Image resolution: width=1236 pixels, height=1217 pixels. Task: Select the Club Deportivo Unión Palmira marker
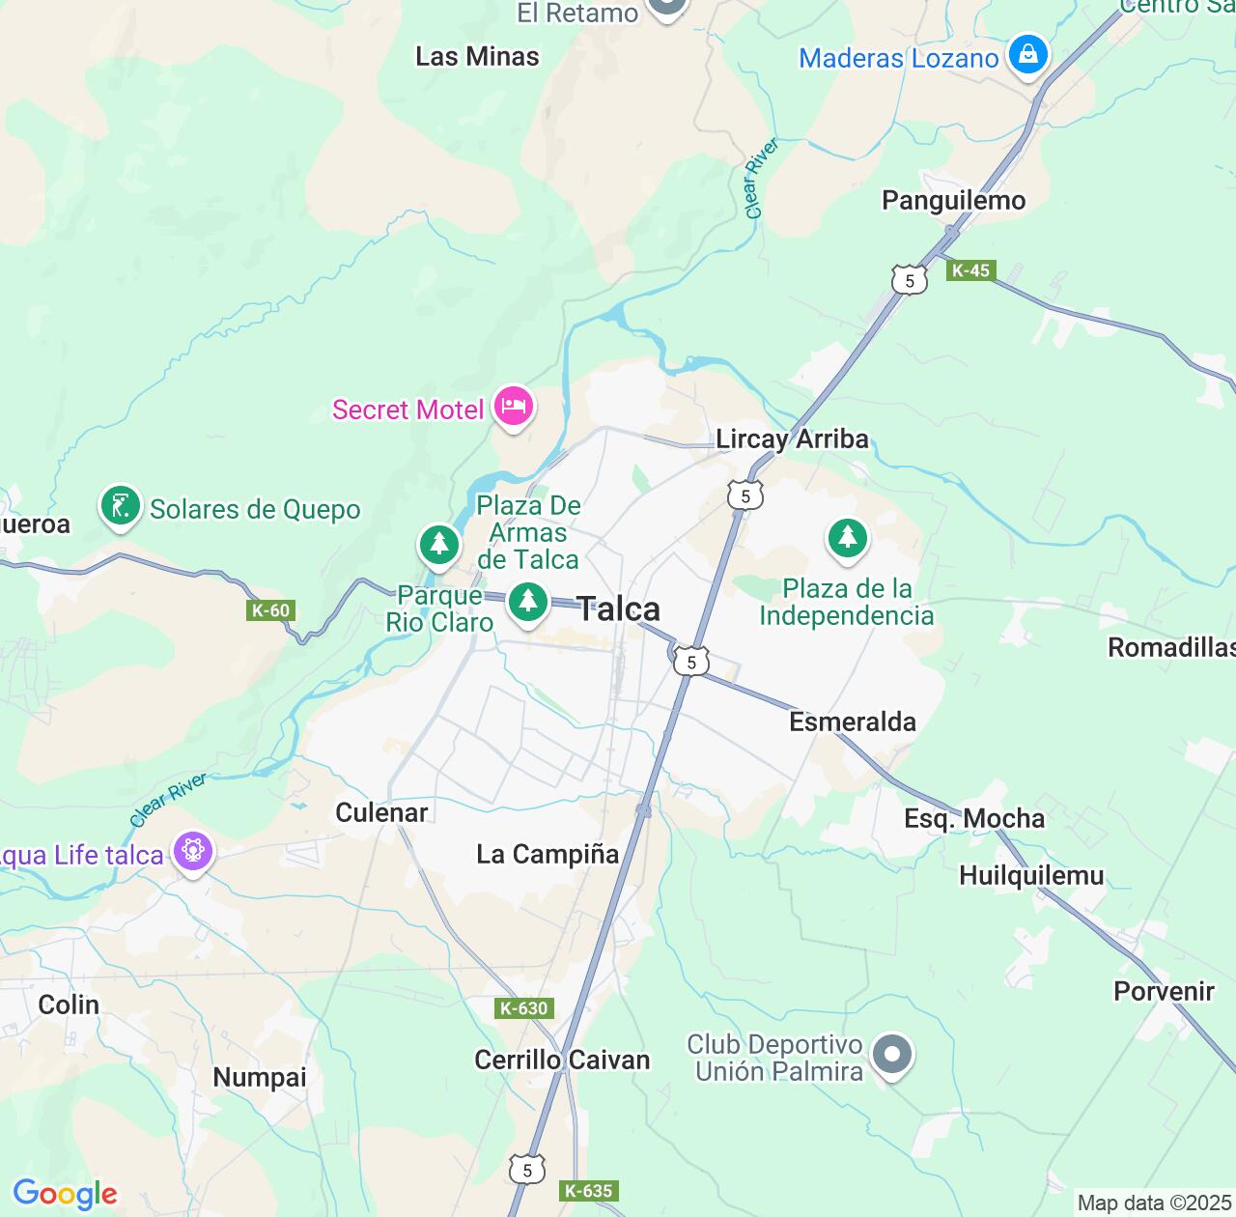(891, 1056)
